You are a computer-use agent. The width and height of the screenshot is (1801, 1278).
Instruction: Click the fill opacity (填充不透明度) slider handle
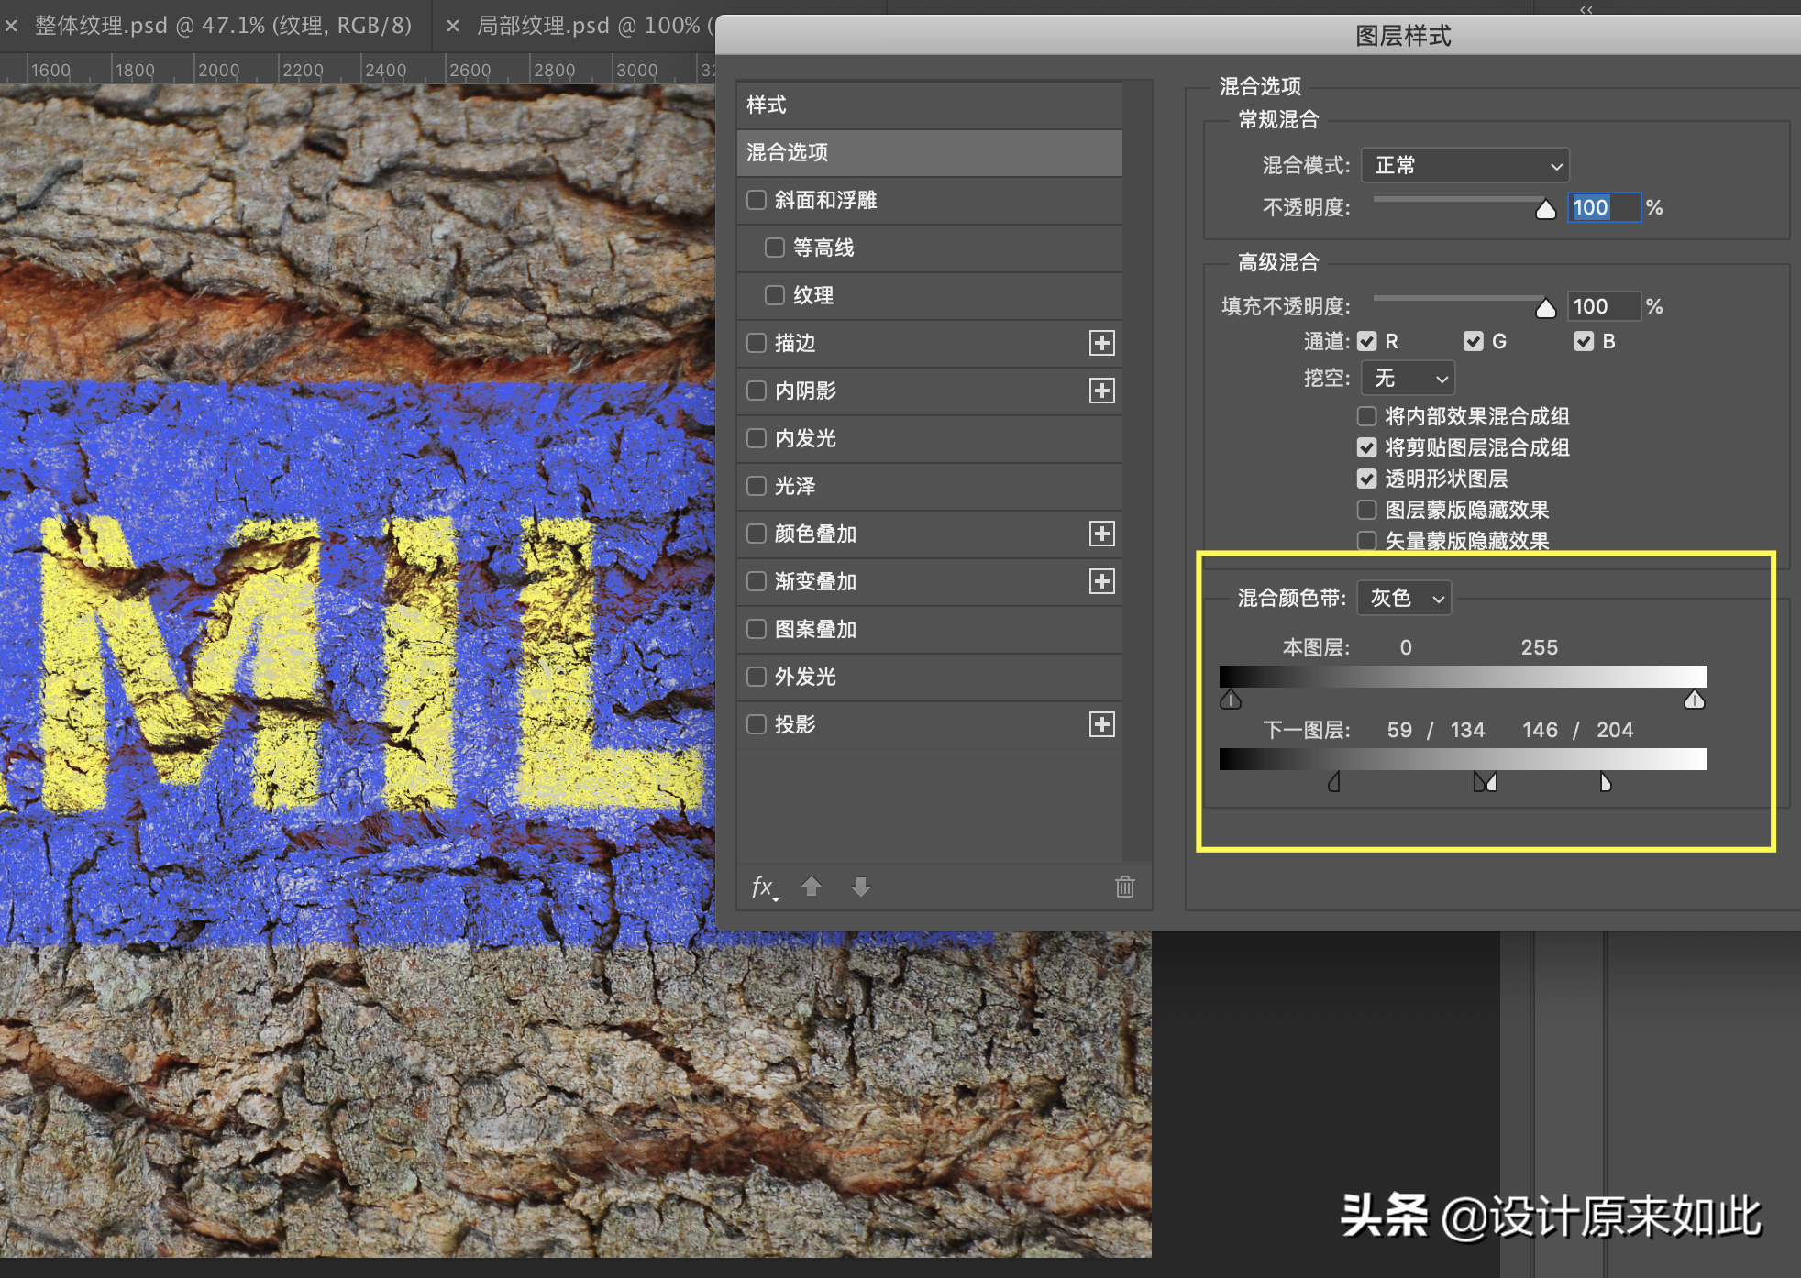pyautogui.click(x=1546, y=308)
